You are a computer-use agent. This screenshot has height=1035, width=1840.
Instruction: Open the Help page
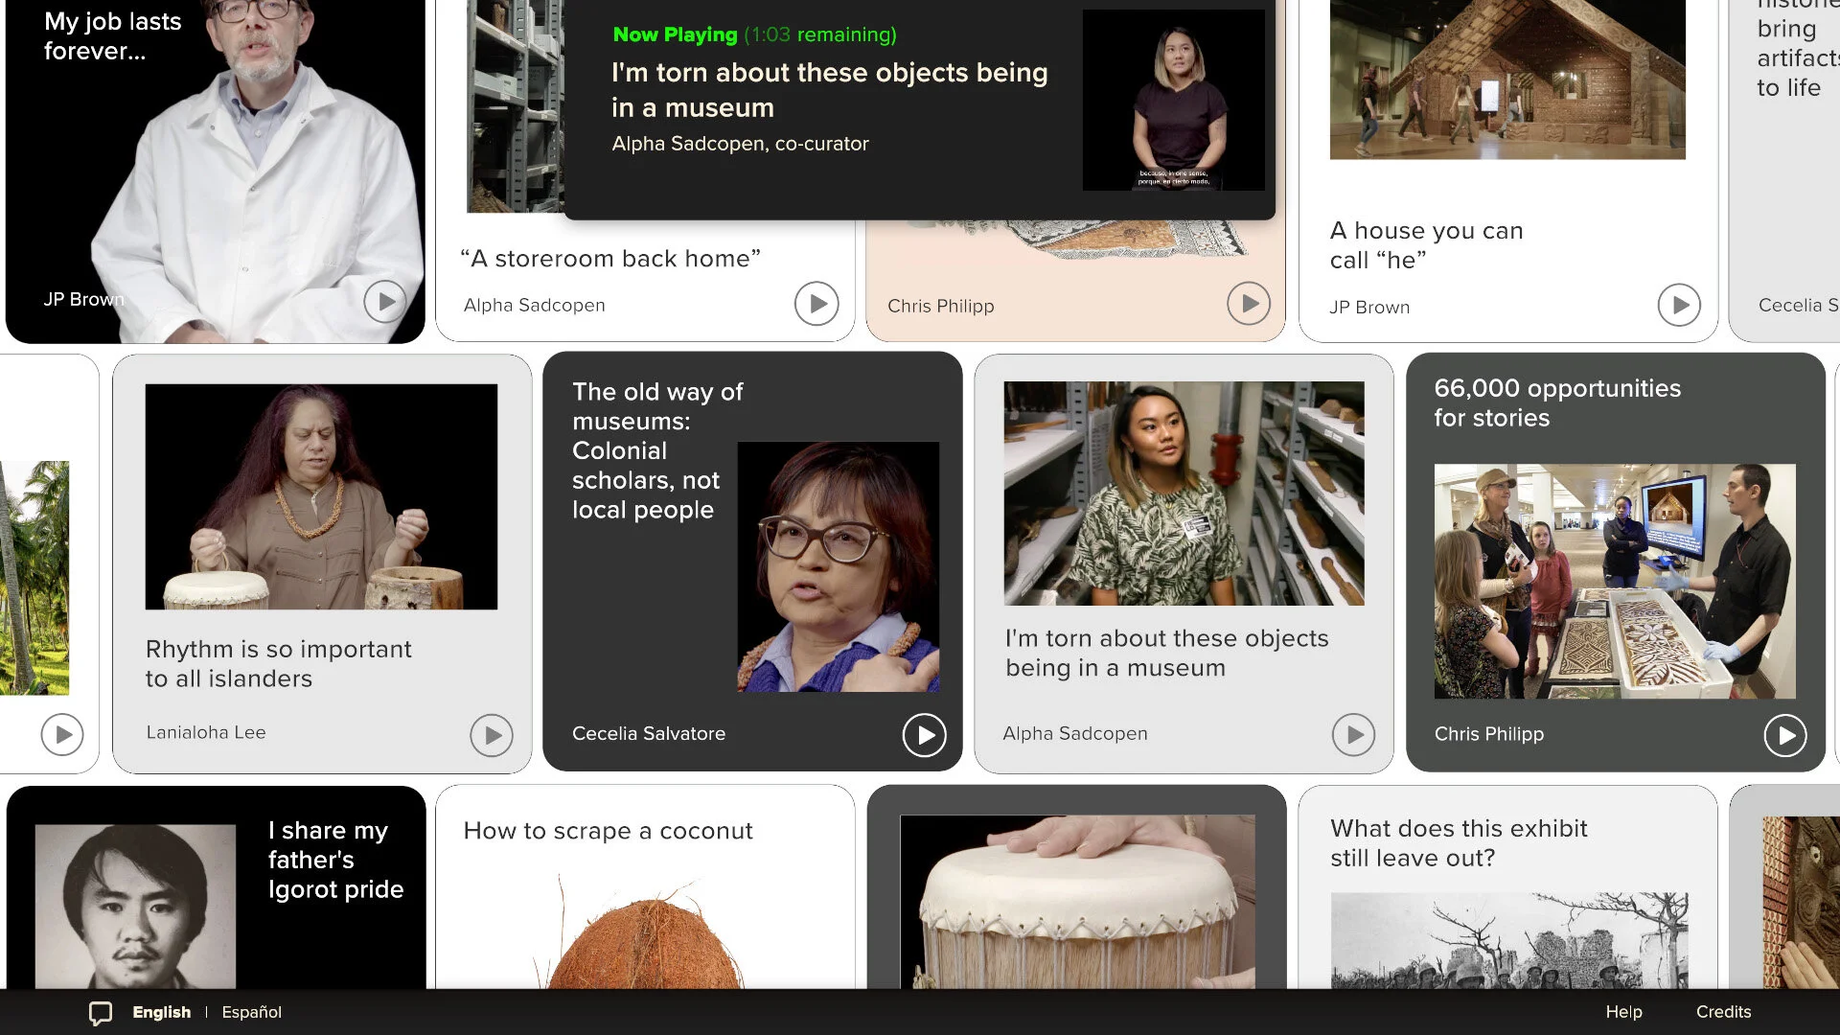pyautogui.click(x=1623, y=1012)
